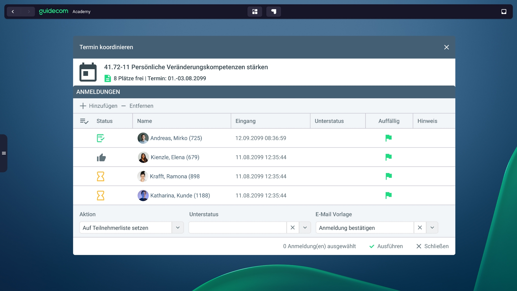This screenshot has width=517, height=291.
Task: Click thumbs-up status icon for Kienzle, Elena
Action: (101, 157)
